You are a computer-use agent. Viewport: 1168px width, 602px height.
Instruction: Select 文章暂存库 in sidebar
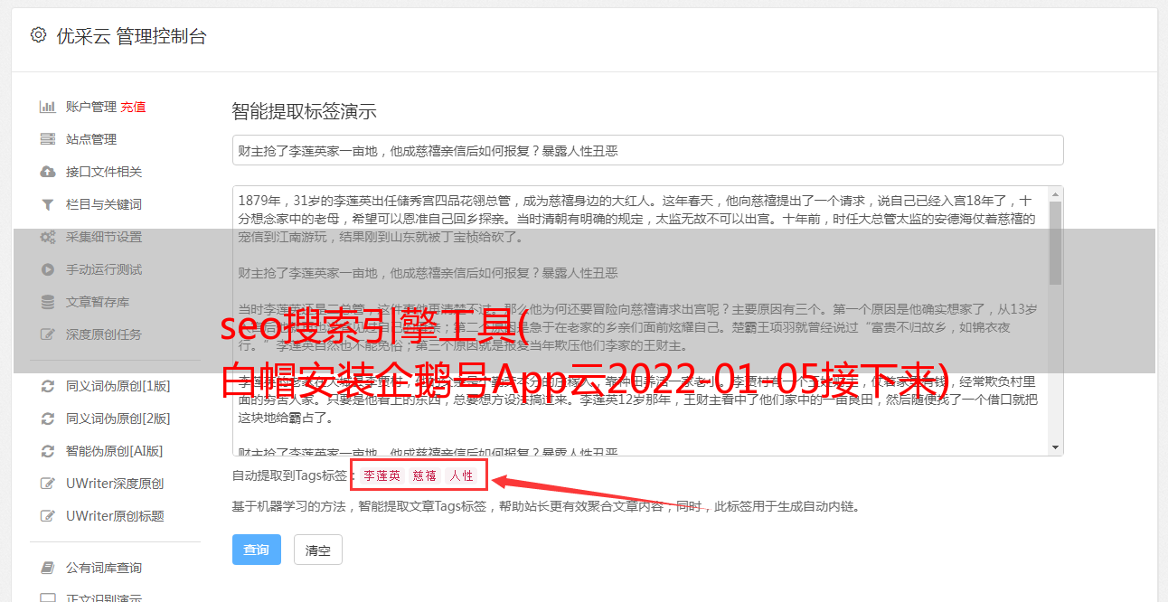(x=98, y=302)
